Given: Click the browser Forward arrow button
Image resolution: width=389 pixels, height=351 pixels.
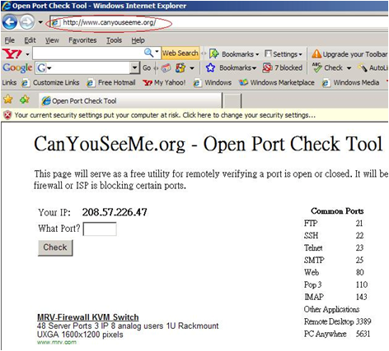Looking at the screenshot, I should (x=27, y=22).
